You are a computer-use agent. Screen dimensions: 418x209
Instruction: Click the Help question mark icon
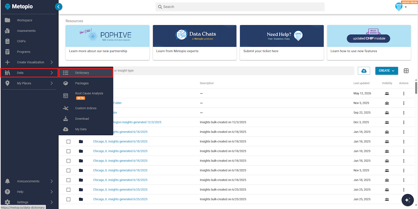pos(8,192)
